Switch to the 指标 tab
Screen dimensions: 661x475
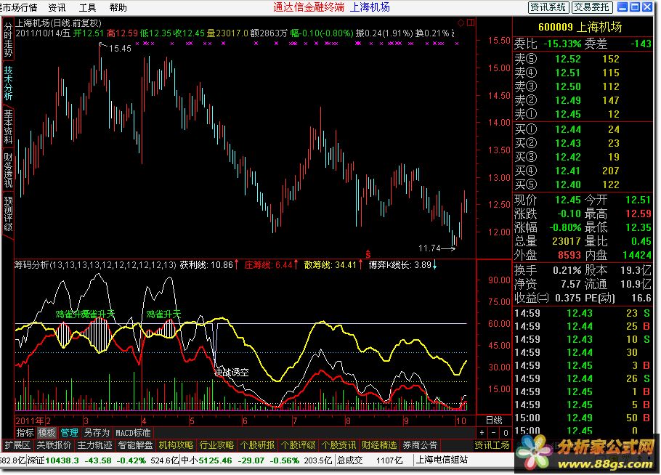25,433
